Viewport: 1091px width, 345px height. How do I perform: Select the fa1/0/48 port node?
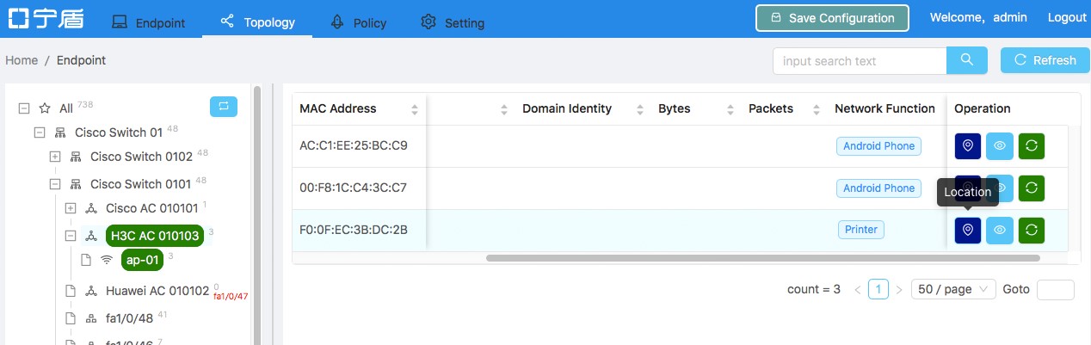coord(130,317)
